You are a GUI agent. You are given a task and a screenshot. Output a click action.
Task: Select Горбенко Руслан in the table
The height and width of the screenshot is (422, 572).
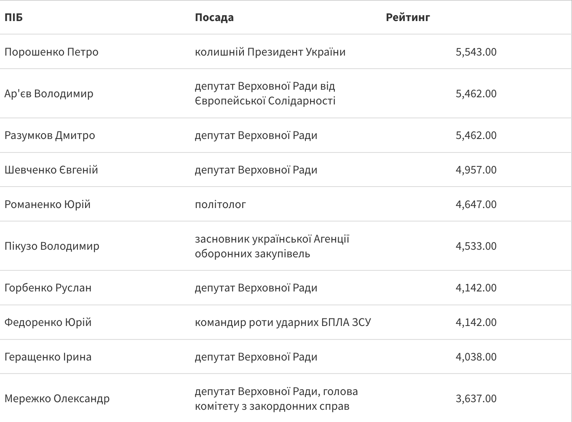(x=48, y=288)
